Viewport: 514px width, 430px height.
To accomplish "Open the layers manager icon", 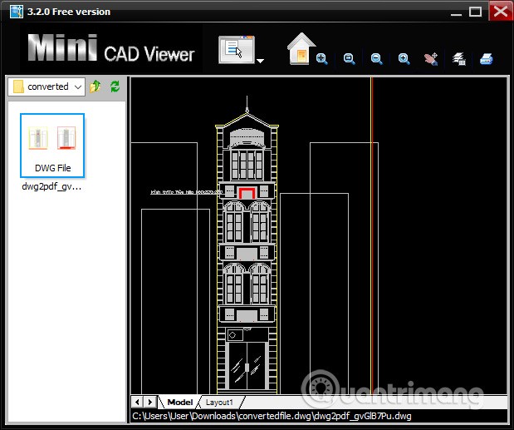I will (458, 59).
